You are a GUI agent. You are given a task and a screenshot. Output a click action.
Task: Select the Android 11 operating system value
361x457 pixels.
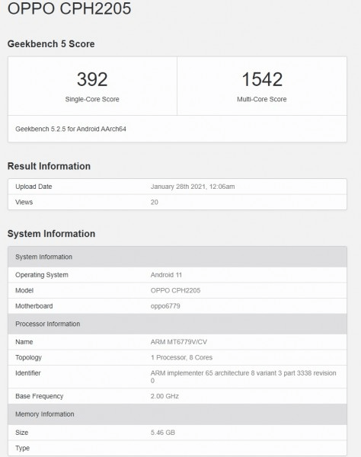point(166,275)
